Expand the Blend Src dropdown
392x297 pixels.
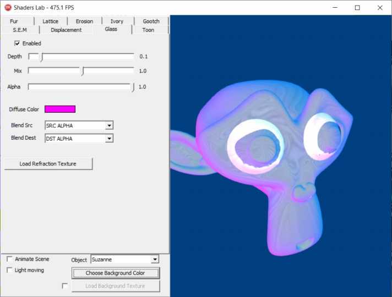tap(109, 125)
